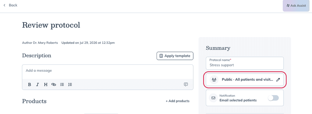Select the heading format icon

pyautogui.click(x=46, y=85)
